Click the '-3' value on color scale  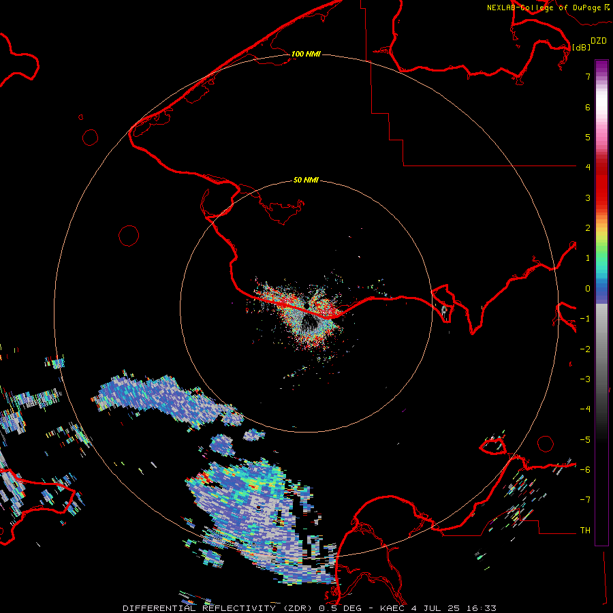tap(585, 379)
